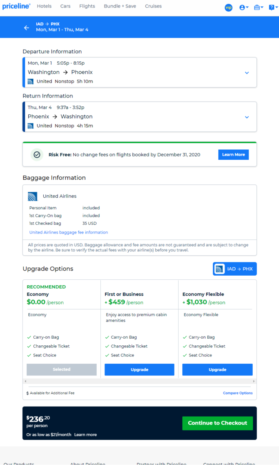The height and width of the screenshot is (465, 279).
Task: Open United Airlines baggage fee information link
Action: 68,233
